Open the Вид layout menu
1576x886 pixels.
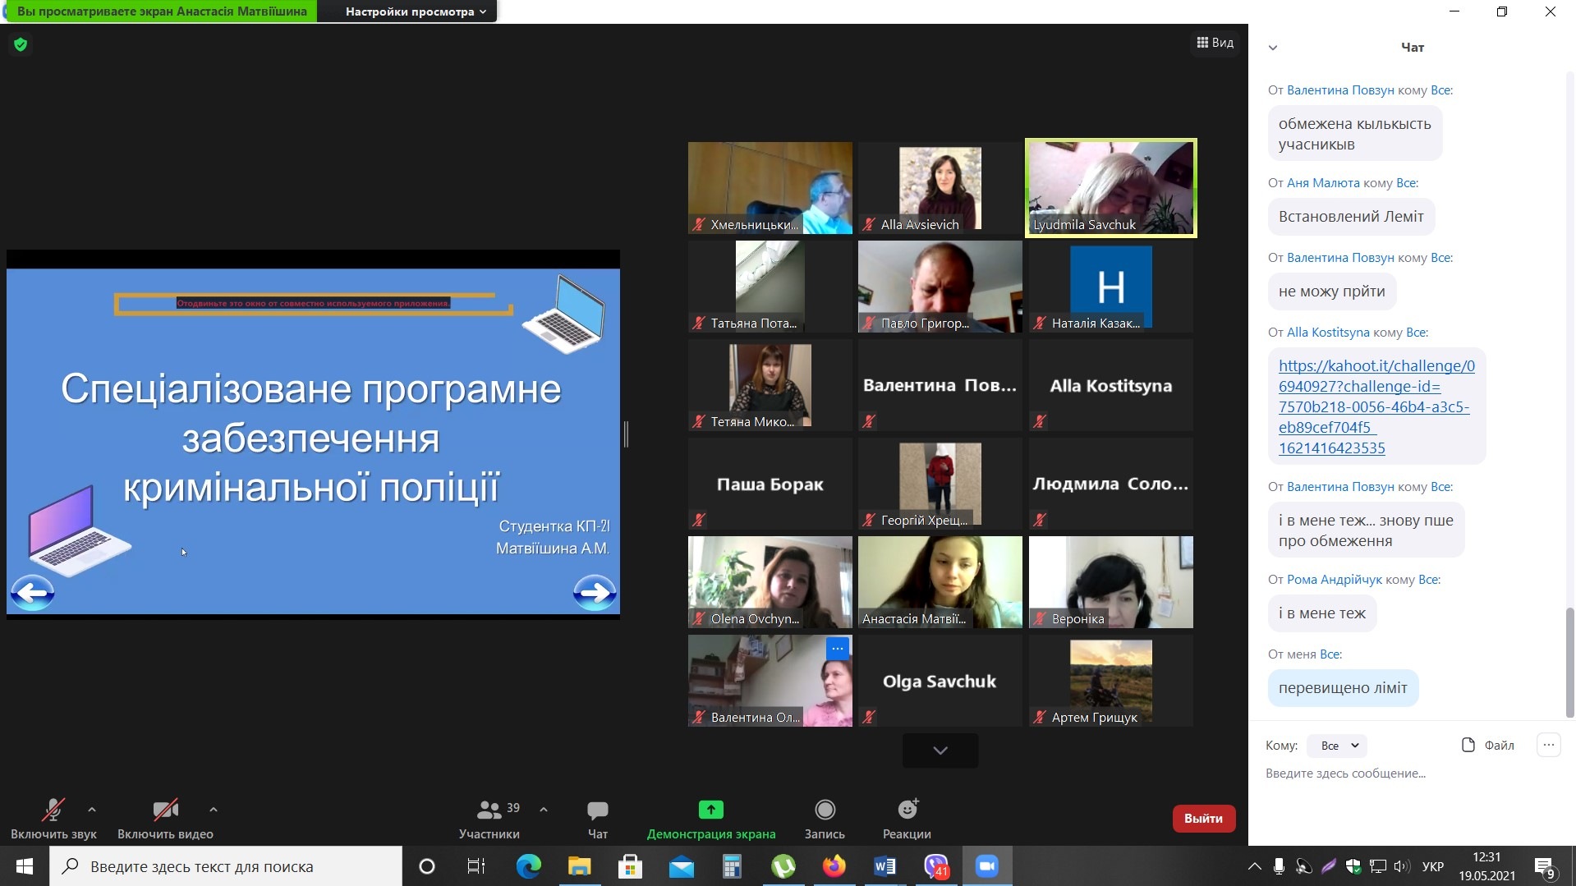[x=1215, y=43]
